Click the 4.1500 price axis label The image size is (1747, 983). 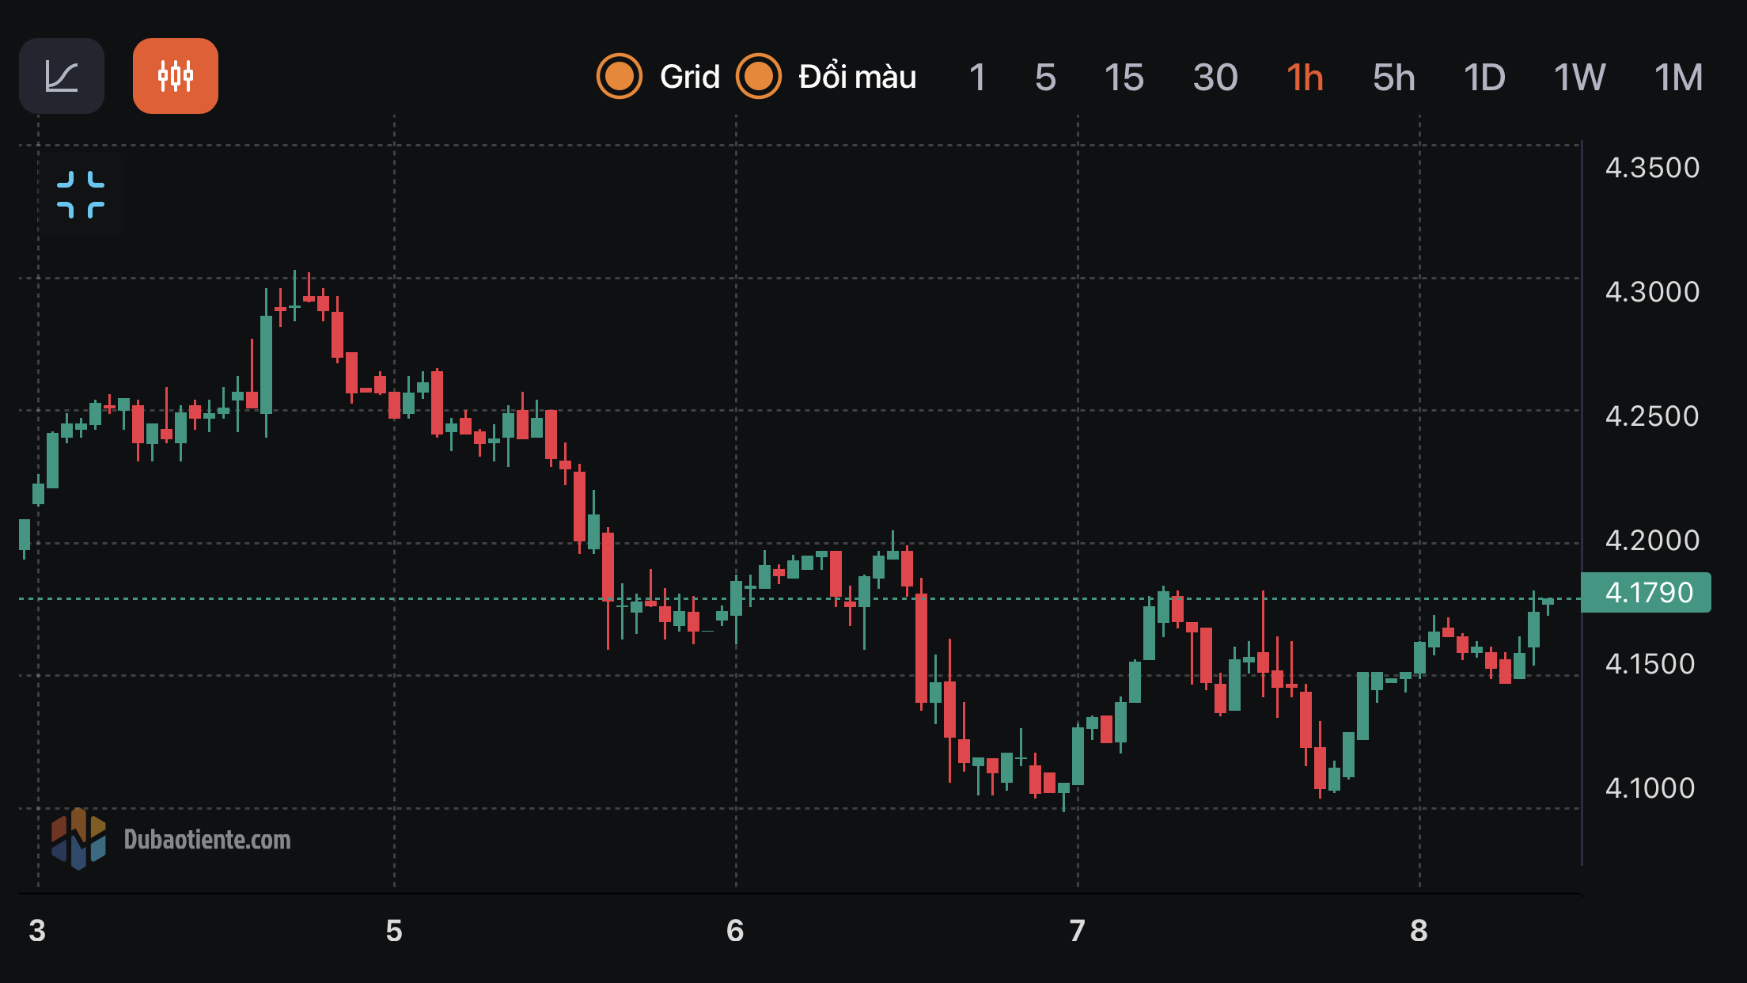click(1650, 664)
